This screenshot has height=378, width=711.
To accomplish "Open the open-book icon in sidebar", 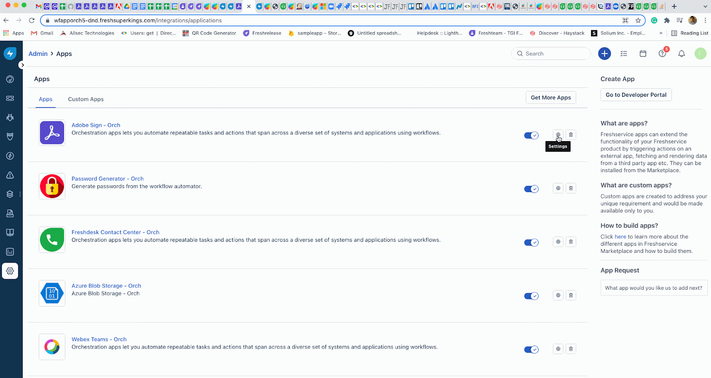I will pos(10,232).
